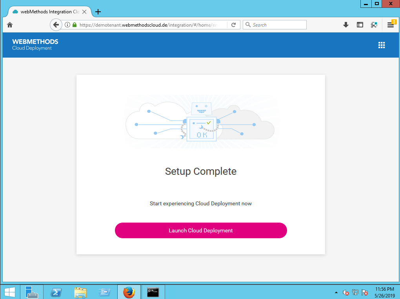400x299 pixels.
Task: Click the network status tray icon
Action: point(355,292)
